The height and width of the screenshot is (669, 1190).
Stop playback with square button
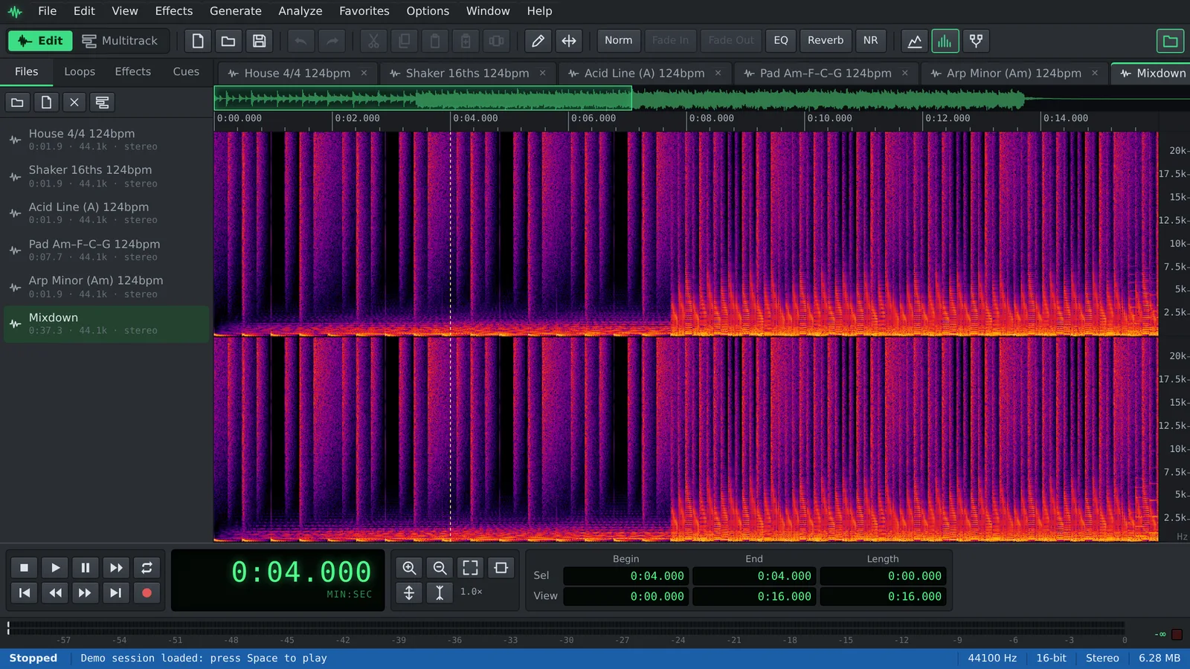(24, 568)
